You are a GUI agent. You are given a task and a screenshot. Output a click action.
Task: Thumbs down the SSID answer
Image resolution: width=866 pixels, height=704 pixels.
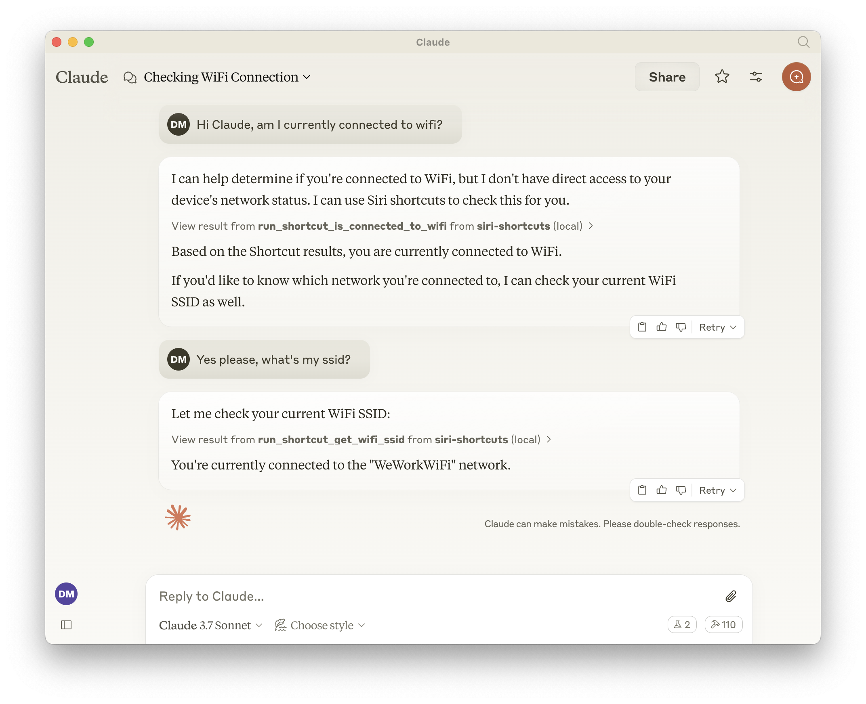[x=681, y=490]
